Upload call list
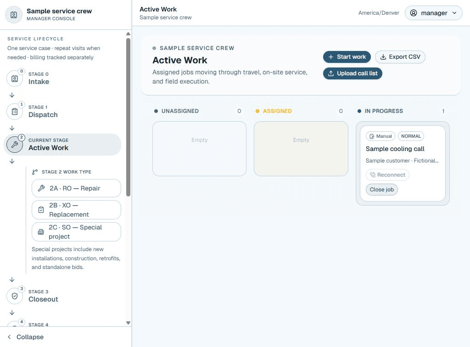The image size is (470, 347). (x=352, y=73)
